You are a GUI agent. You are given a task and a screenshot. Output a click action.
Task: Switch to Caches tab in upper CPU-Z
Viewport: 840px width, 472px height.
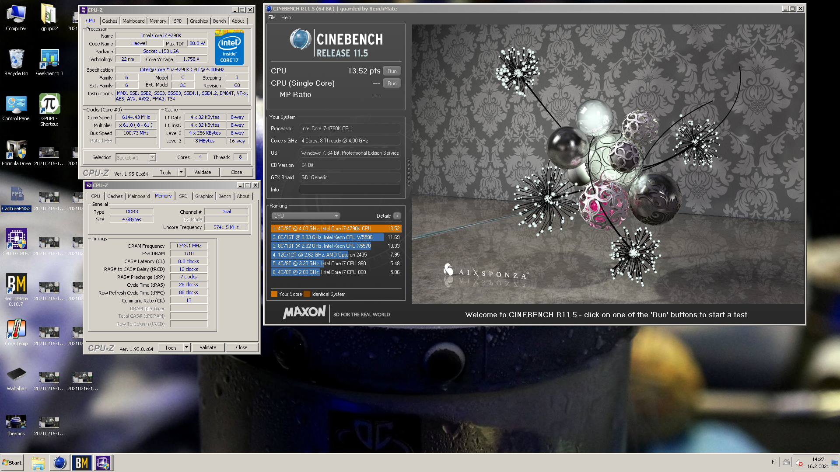tap(110, 21)
